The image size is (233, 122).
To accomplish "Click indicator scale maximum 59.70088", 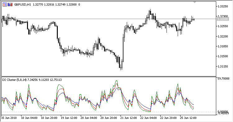I will (223, 78).
